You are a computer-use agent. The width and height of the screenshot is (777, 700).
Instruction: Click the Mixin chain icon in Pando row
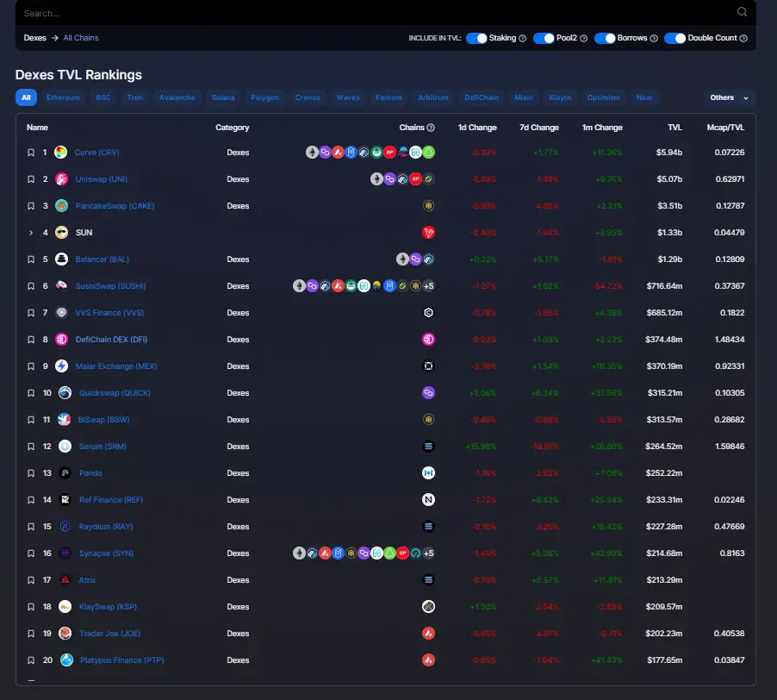428,473
